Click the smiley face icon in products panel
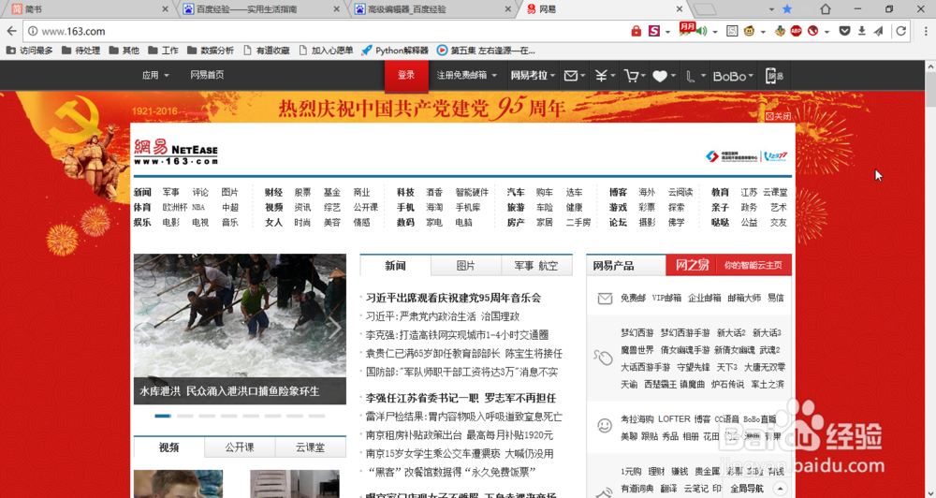 click(x=605, y=425)
